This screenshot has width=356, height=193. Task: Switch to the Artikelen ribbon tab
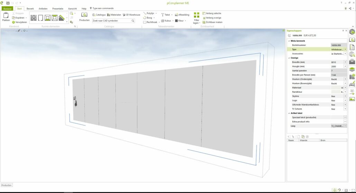tap(43, 8)
